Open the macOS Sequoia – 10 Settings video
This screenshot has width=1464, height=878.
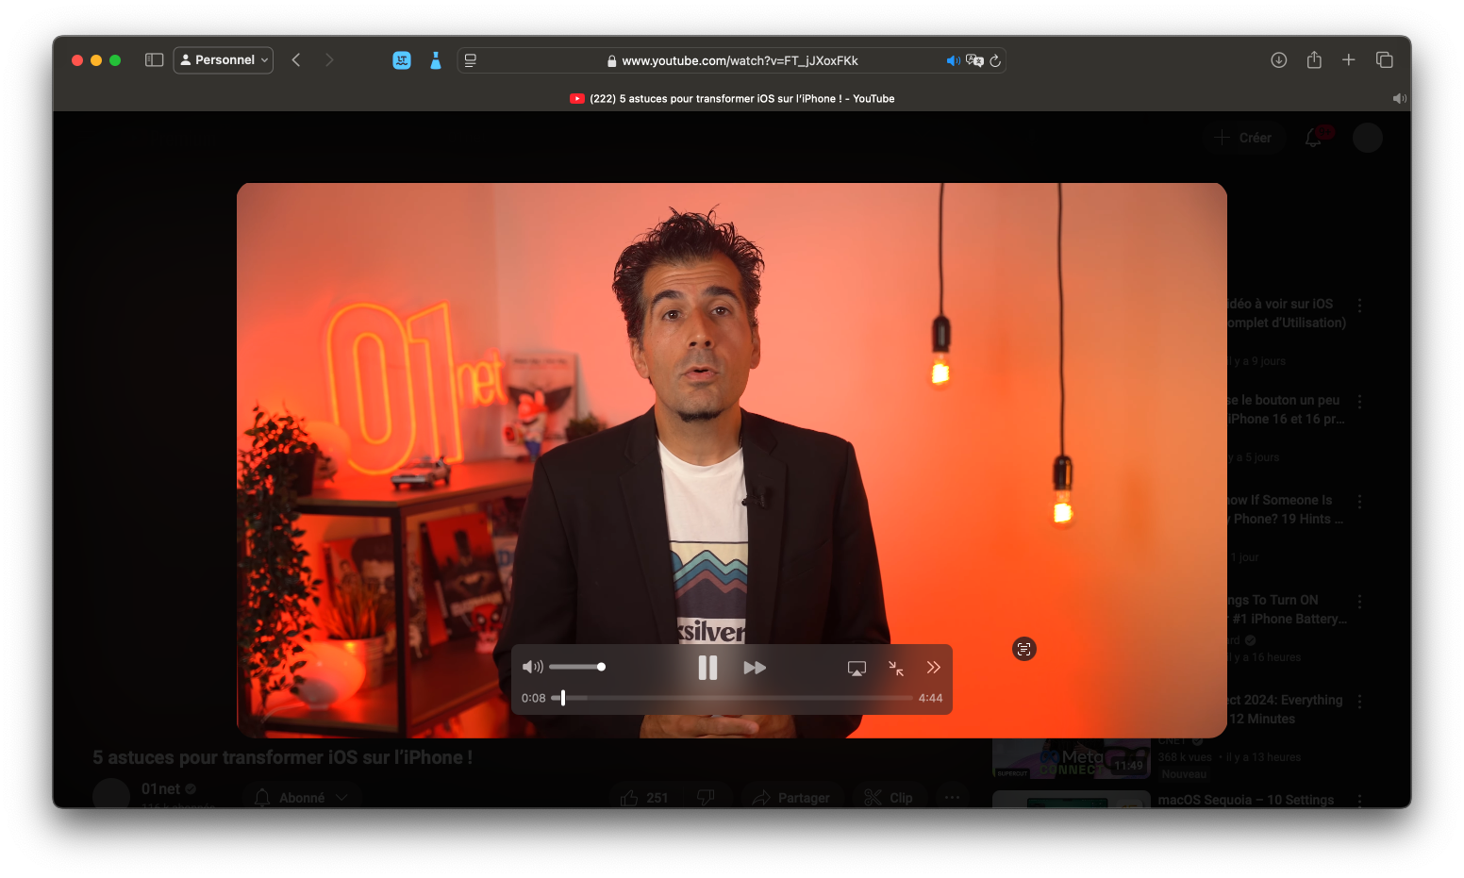click(x=1246, y=800)
